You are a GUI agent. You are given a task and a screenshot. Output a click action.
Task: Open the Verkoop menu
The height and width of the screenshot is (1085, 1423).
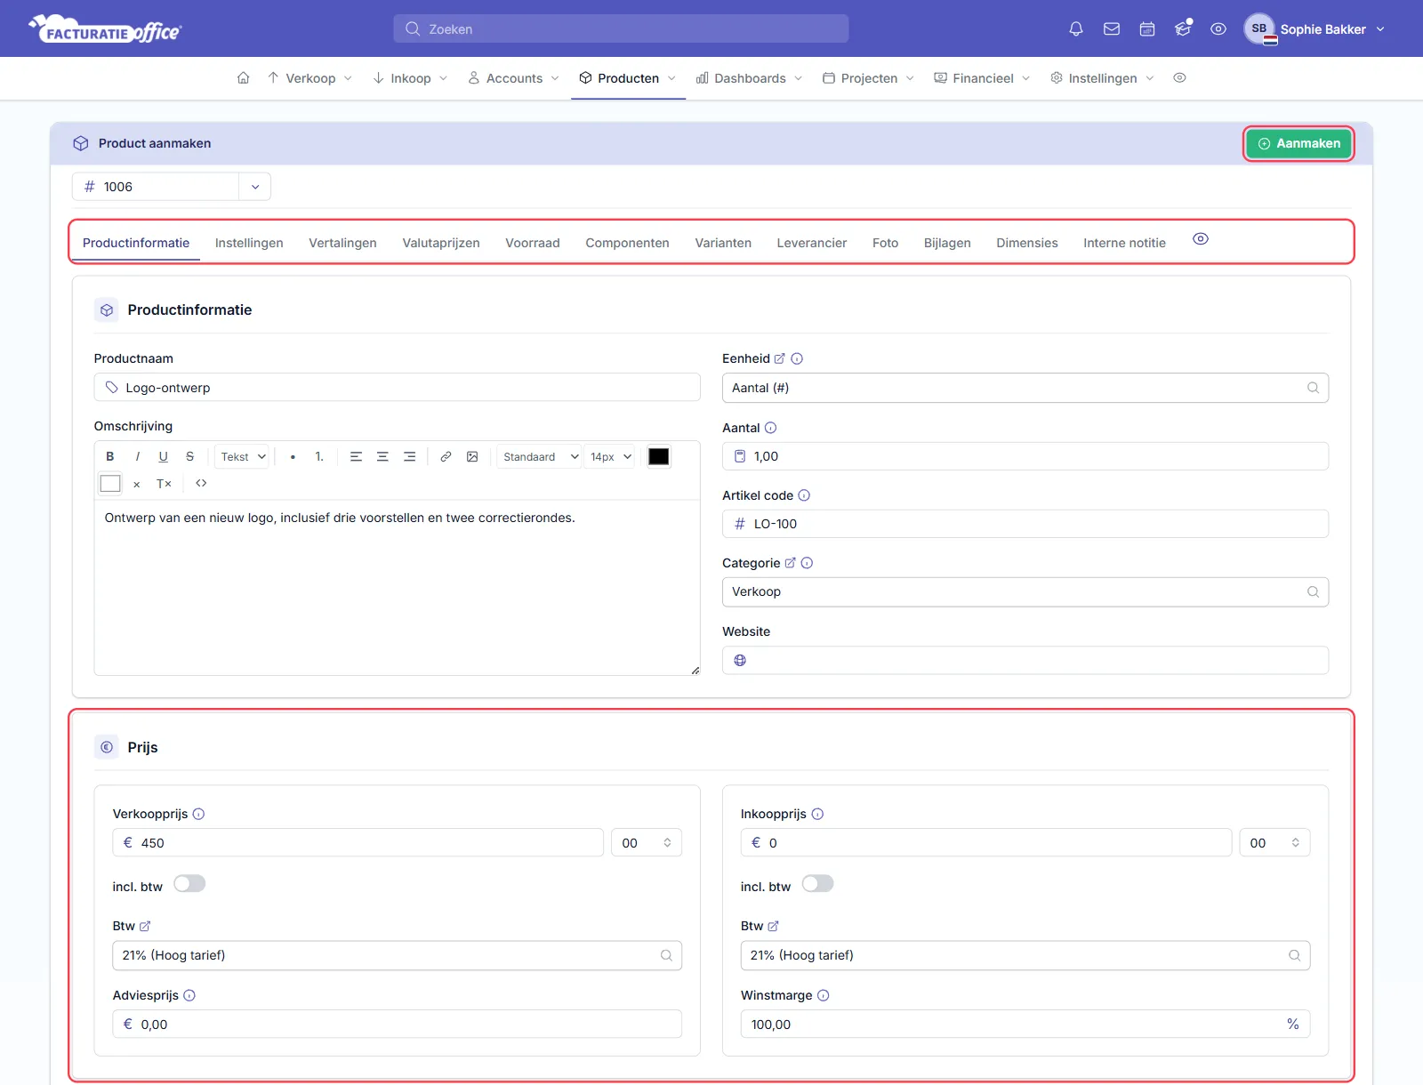point(310,78)
